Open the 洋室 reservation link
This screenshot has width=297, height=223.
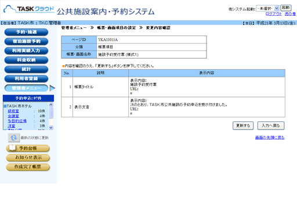(12, 126)
